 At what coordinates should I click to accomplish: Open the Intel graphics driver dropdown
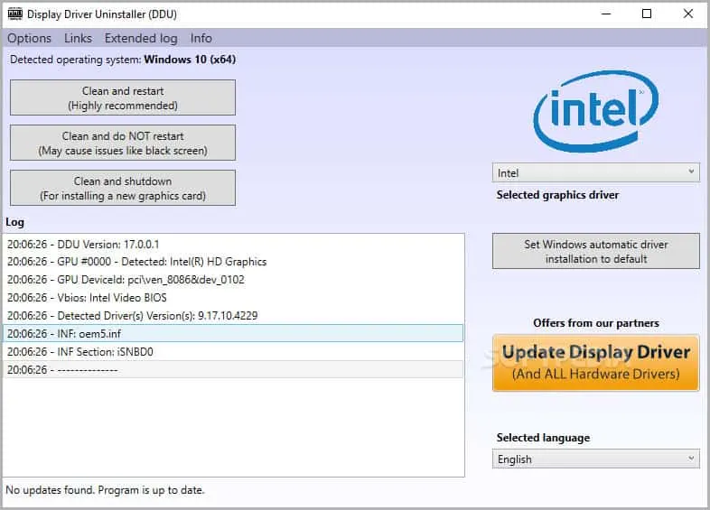(596, 173)
